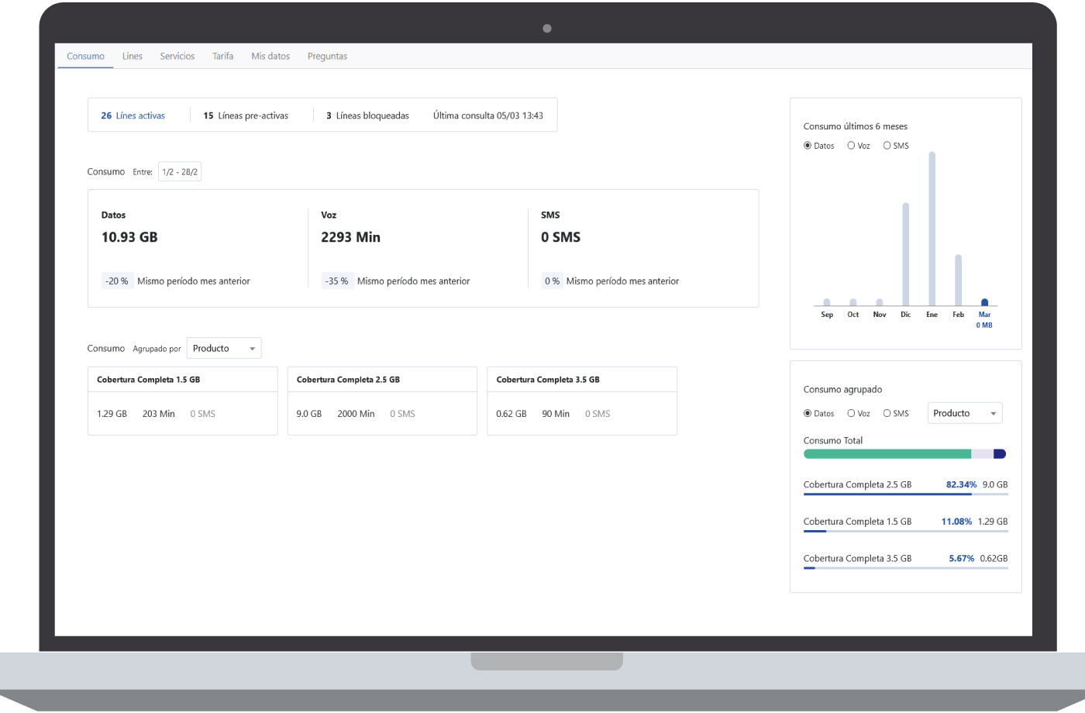Click the 90 Min value
This screenshot has height=713, width=1085.
[556, 414]
